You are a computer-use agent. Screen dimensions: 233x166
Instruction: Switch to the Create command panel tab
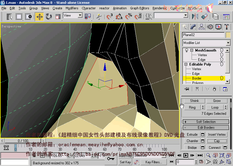click(185, 27)
